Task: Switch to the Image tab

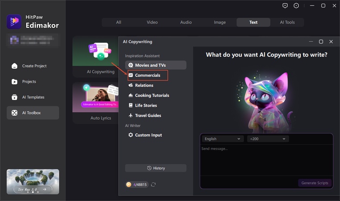Action: [220, 22]
